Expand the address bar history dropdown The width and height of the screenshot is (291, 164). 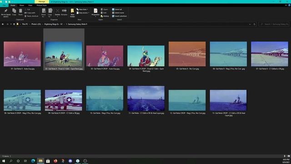tap(250, 24)
